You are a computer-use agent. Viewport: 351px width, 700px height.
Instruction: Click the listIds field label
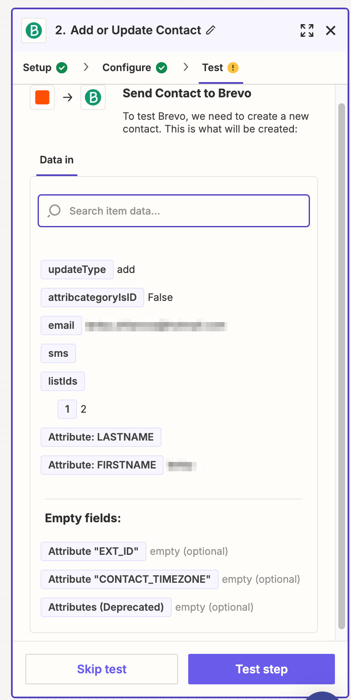tap(63, 381)
